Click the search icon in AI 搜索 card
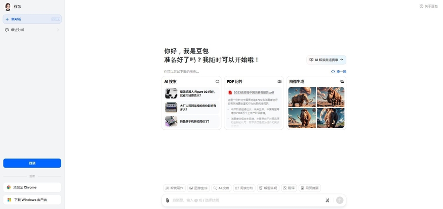This screenshot has height=209, width=443. click(x=217, y=81)
